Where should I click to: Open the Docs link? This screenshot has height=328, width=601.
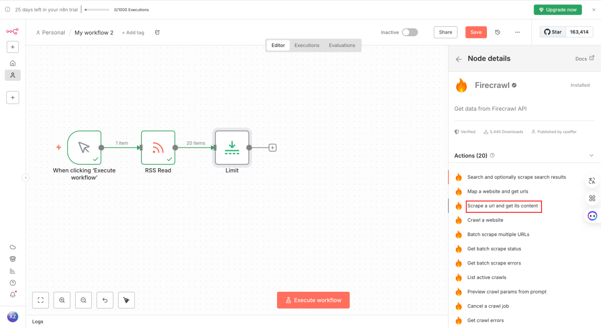coord(584,58)
